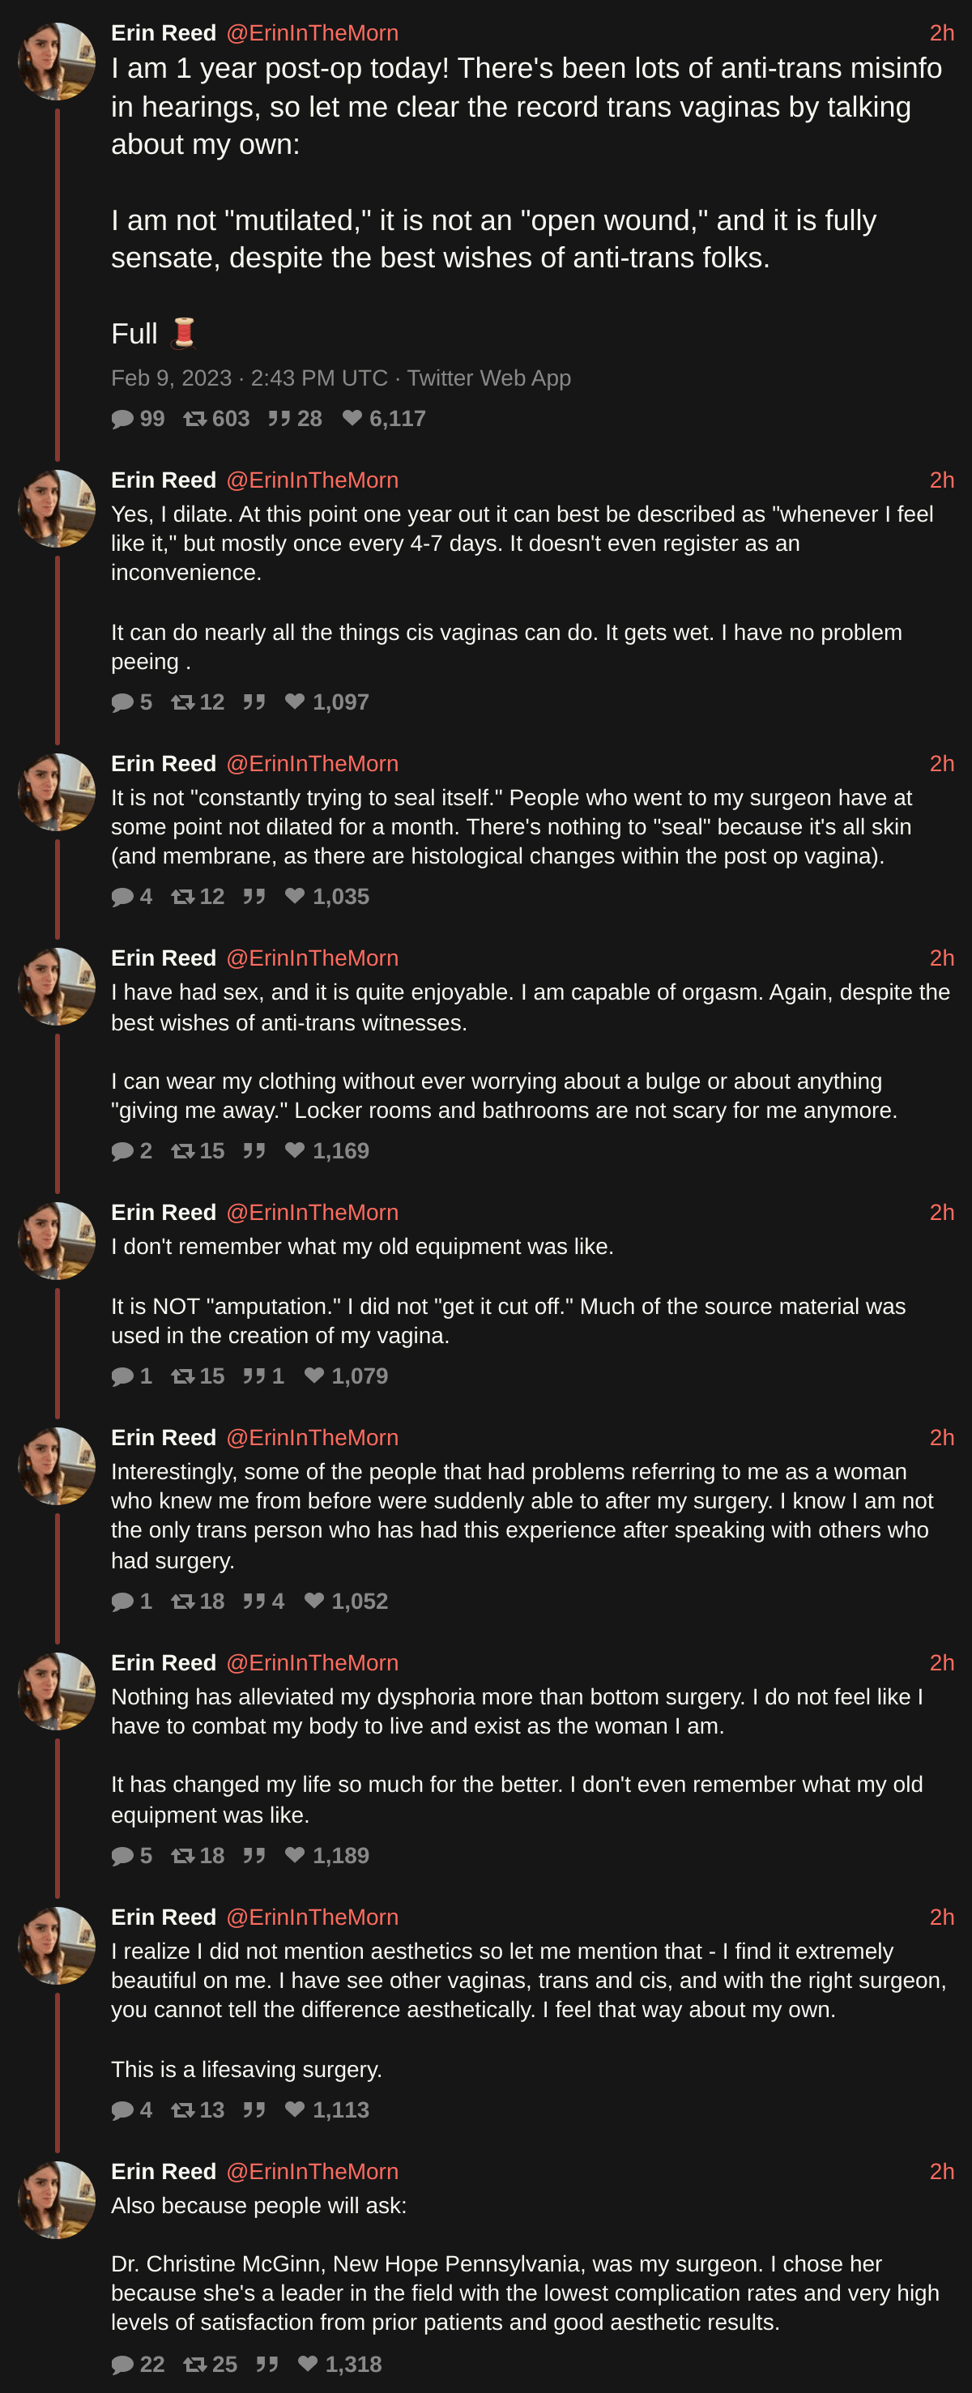The height and width of the screenshot is (2393, 972).
Task: Click avatar on the first tweet
Action: point(57,62)
